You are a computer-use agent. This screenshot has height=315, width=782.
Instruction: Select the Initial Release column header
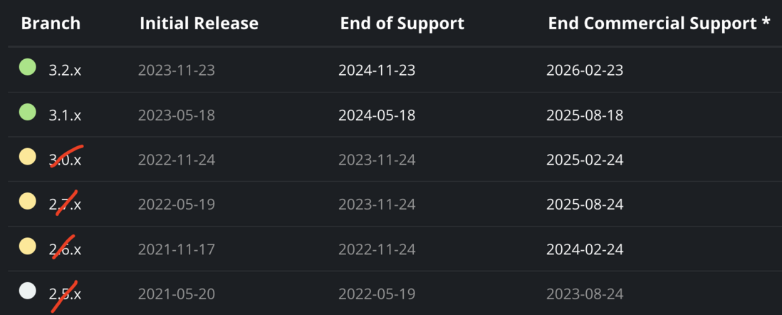(199, 24)
